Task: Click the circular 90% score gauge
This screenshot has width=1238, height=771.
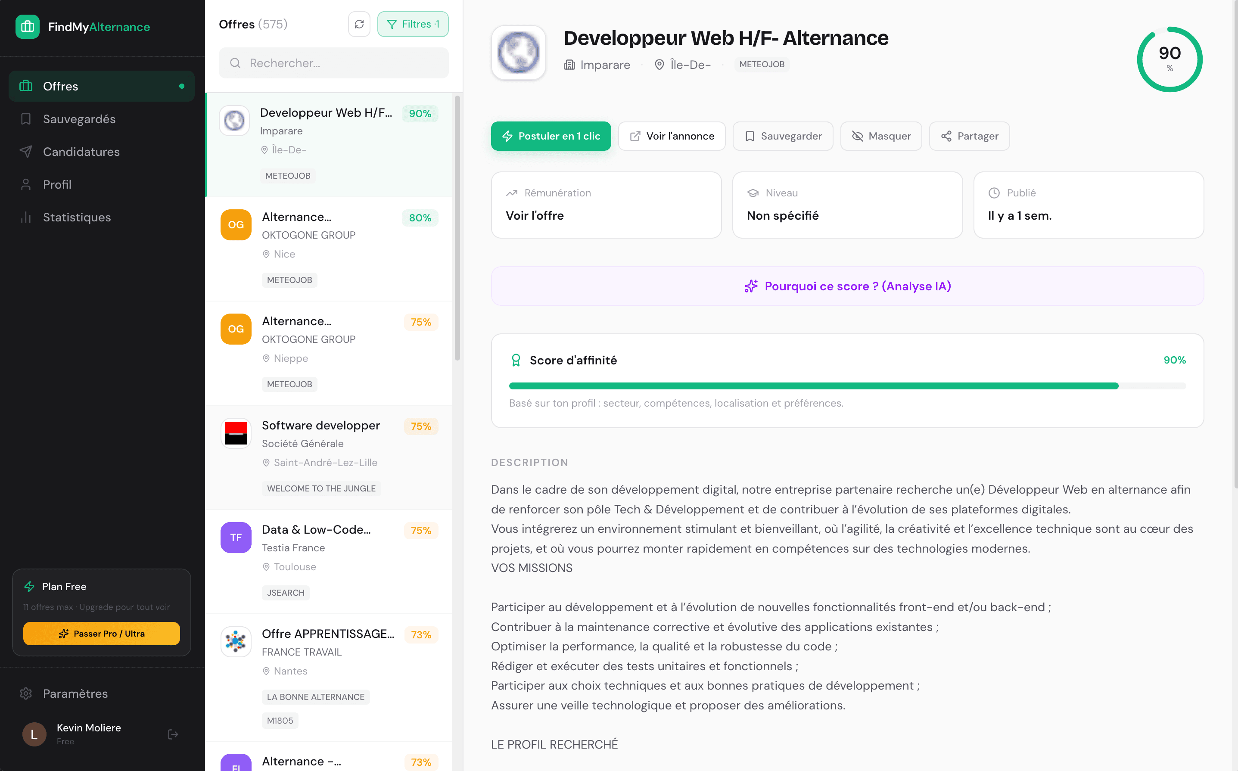Action: pyautogui.click(x=1170, y=59)
